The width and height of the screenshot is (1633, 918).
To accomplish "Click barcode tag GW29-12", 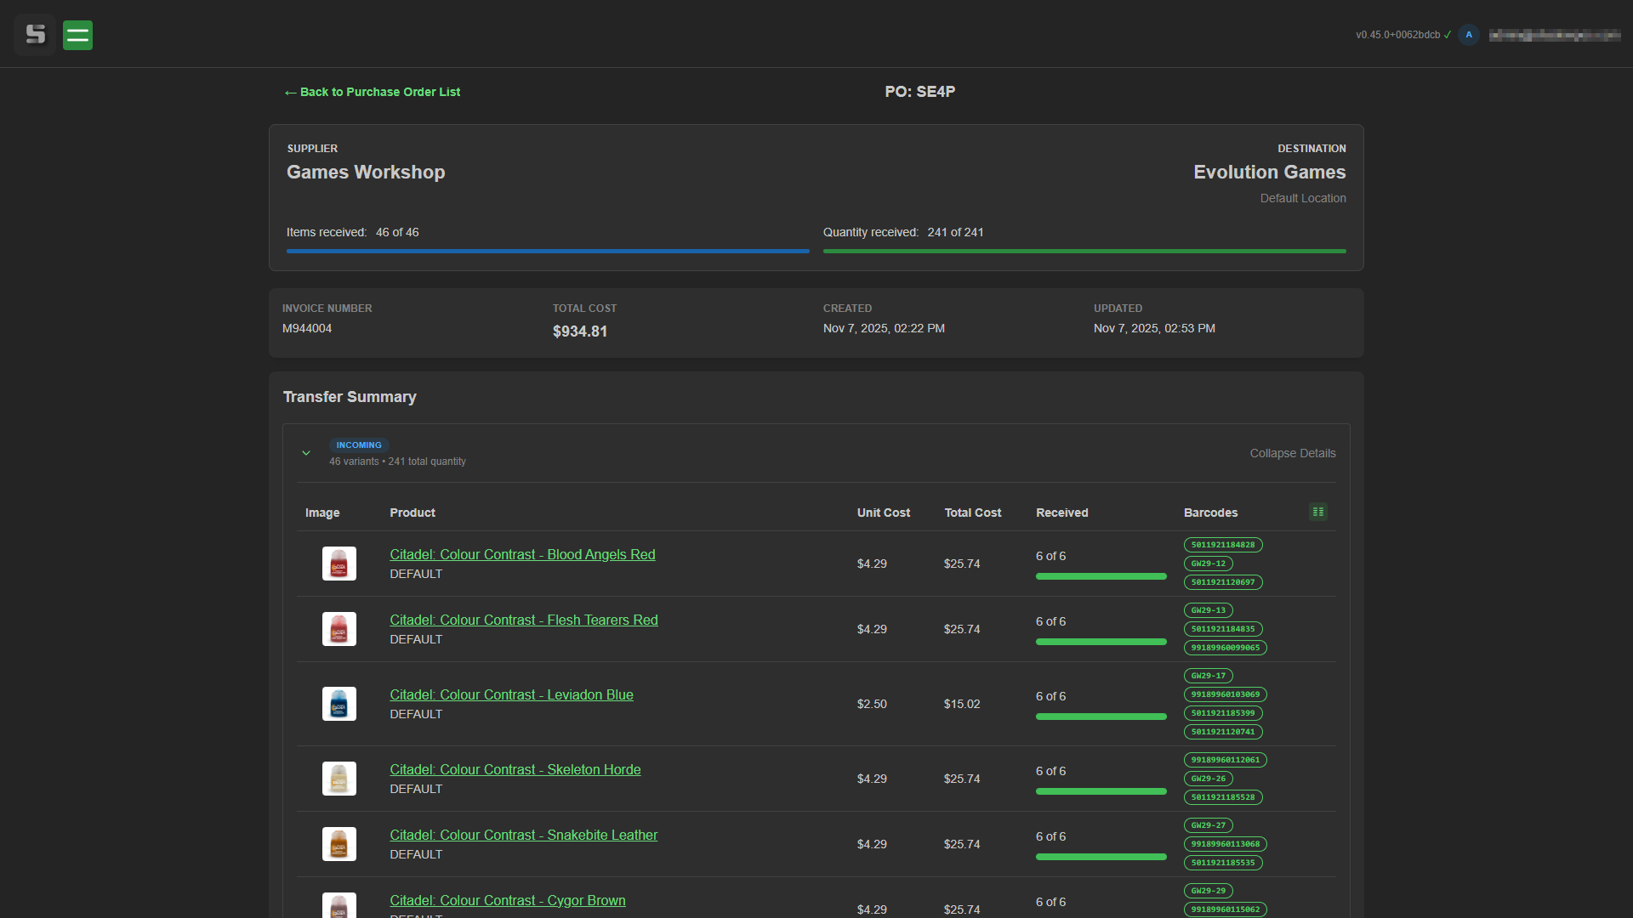I will [1208, 564].
